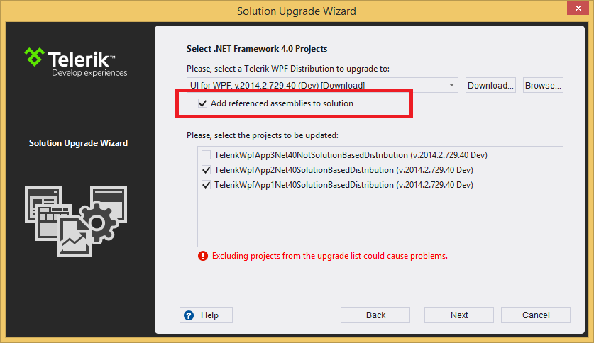Proceed with the Next button
This screenshot has height=343, width=594.
click(x=459, y=315)
